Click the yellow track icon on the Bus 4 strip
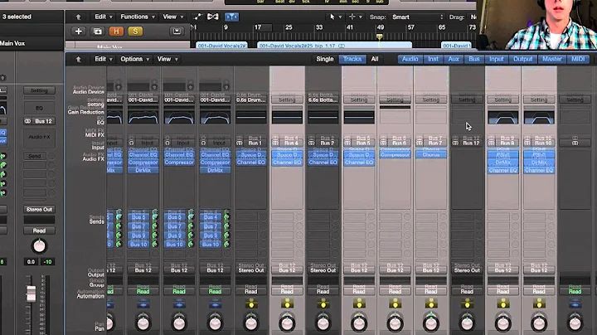The image size is (597, 335). pos(287,303)
